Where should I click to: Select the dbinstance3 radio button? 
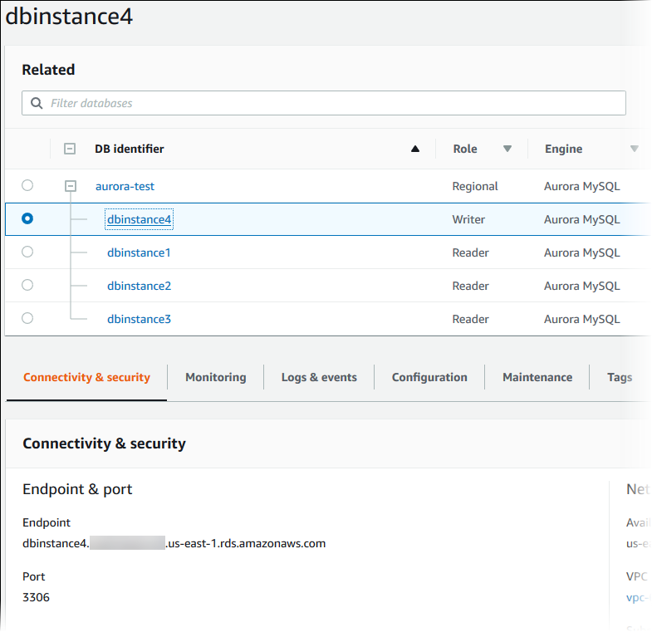[27, 319]
